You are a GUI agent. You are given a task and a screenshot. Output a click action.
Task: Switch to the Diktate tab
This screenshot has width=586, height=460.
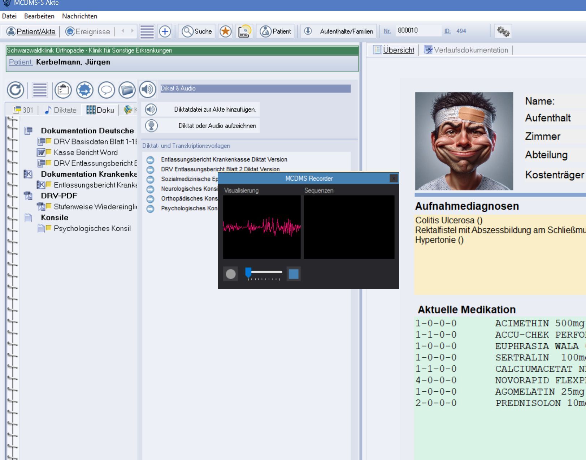click(x=61, y=110)
